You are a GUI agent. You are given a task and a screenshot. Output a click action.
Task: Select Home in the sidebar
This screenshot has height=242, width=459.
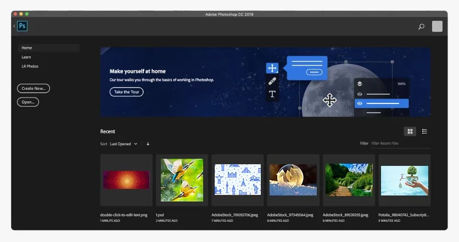49,48
